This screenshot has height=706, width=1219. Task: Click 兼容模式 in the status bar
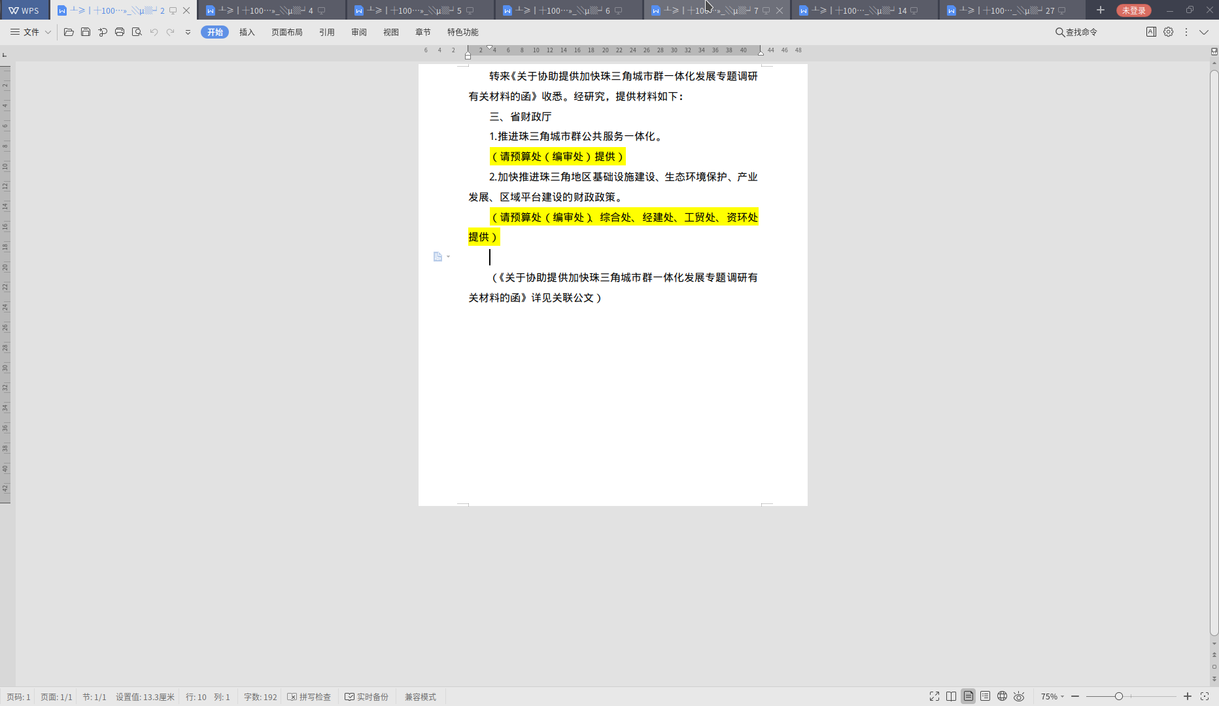tap(421, 697)
